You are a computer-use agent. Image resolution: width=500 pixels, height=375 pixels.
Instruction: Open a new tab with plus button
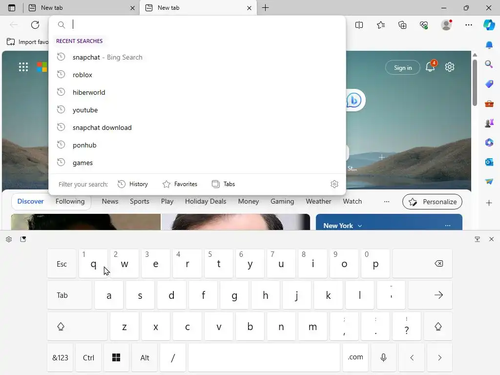click(x=265, y=8)
